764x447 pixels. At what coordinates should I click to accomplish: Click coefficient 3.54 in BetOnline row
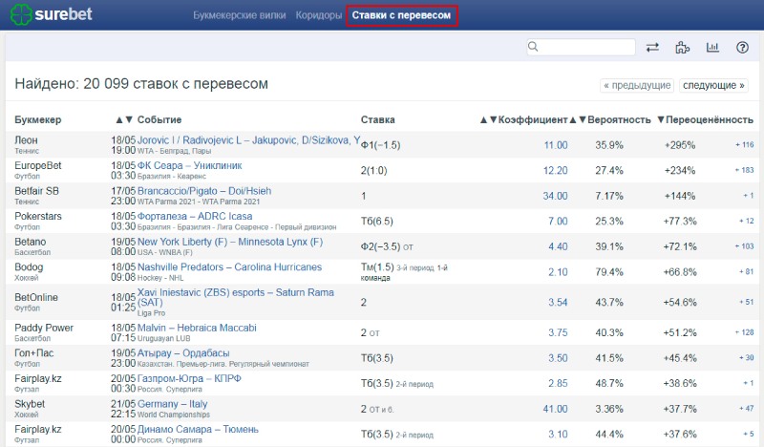[558, 302]
